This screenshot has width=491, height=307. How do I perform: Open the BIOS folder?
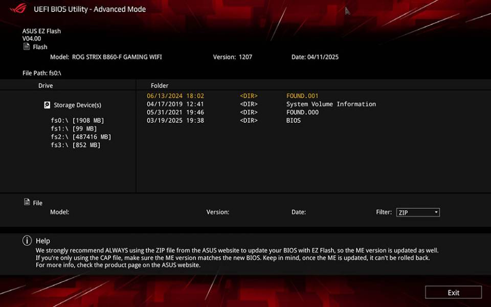(294, 120)
